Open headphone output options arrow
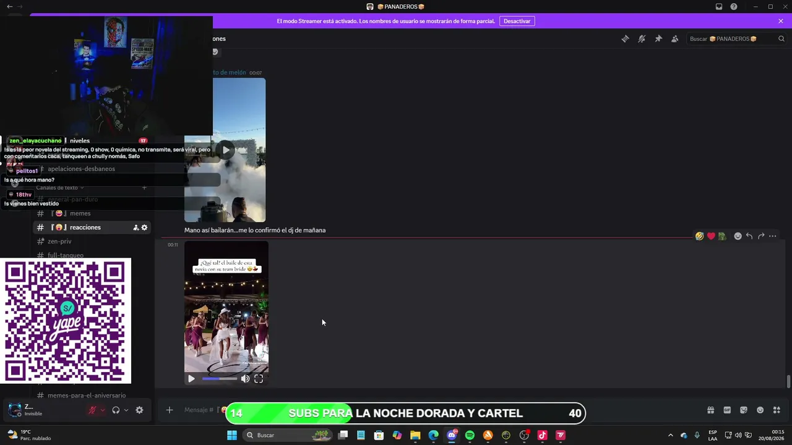The image size is (792, 445). click(x=126, y=410)
